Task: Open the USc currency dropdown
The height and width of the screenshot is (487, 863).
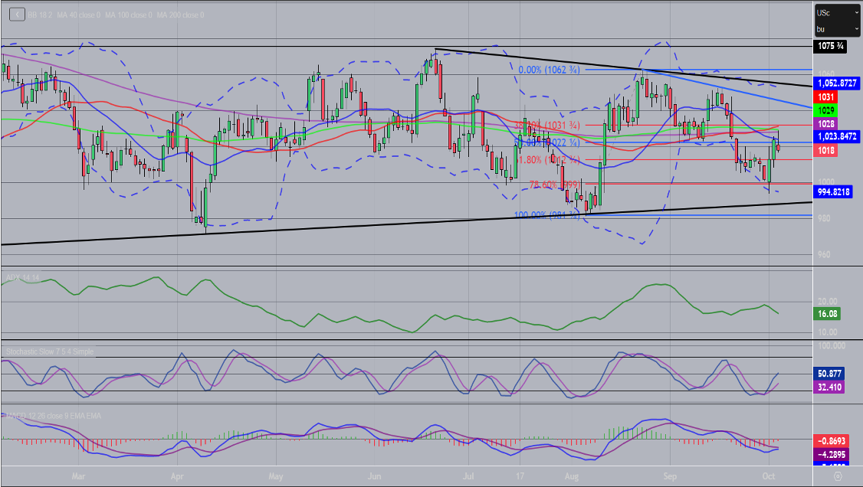Action: pyautogui.click(x=836, y=12)
